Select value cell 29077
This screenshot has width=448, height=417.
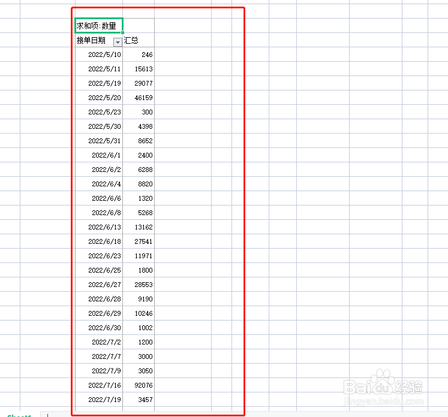click(x=139, y=83)
